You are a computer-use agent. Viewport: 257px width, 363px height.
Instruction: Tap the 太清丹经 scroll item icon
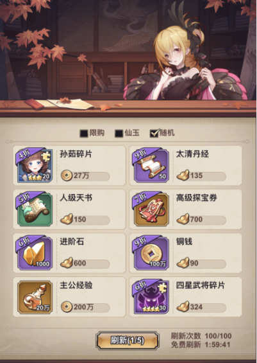151,166
